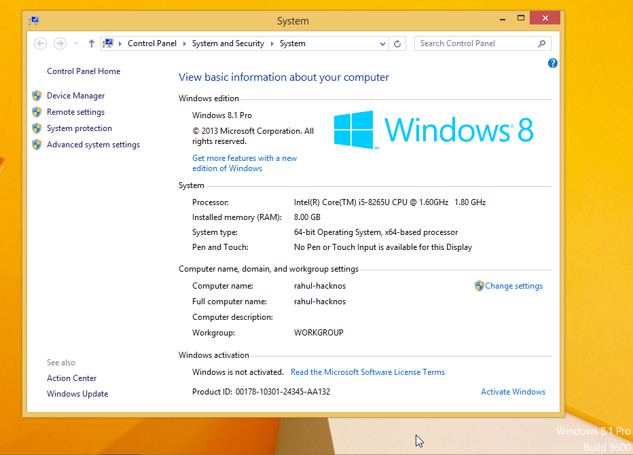Open Remote settings
The image size is (633, 455).
click(x=75, y=112)
